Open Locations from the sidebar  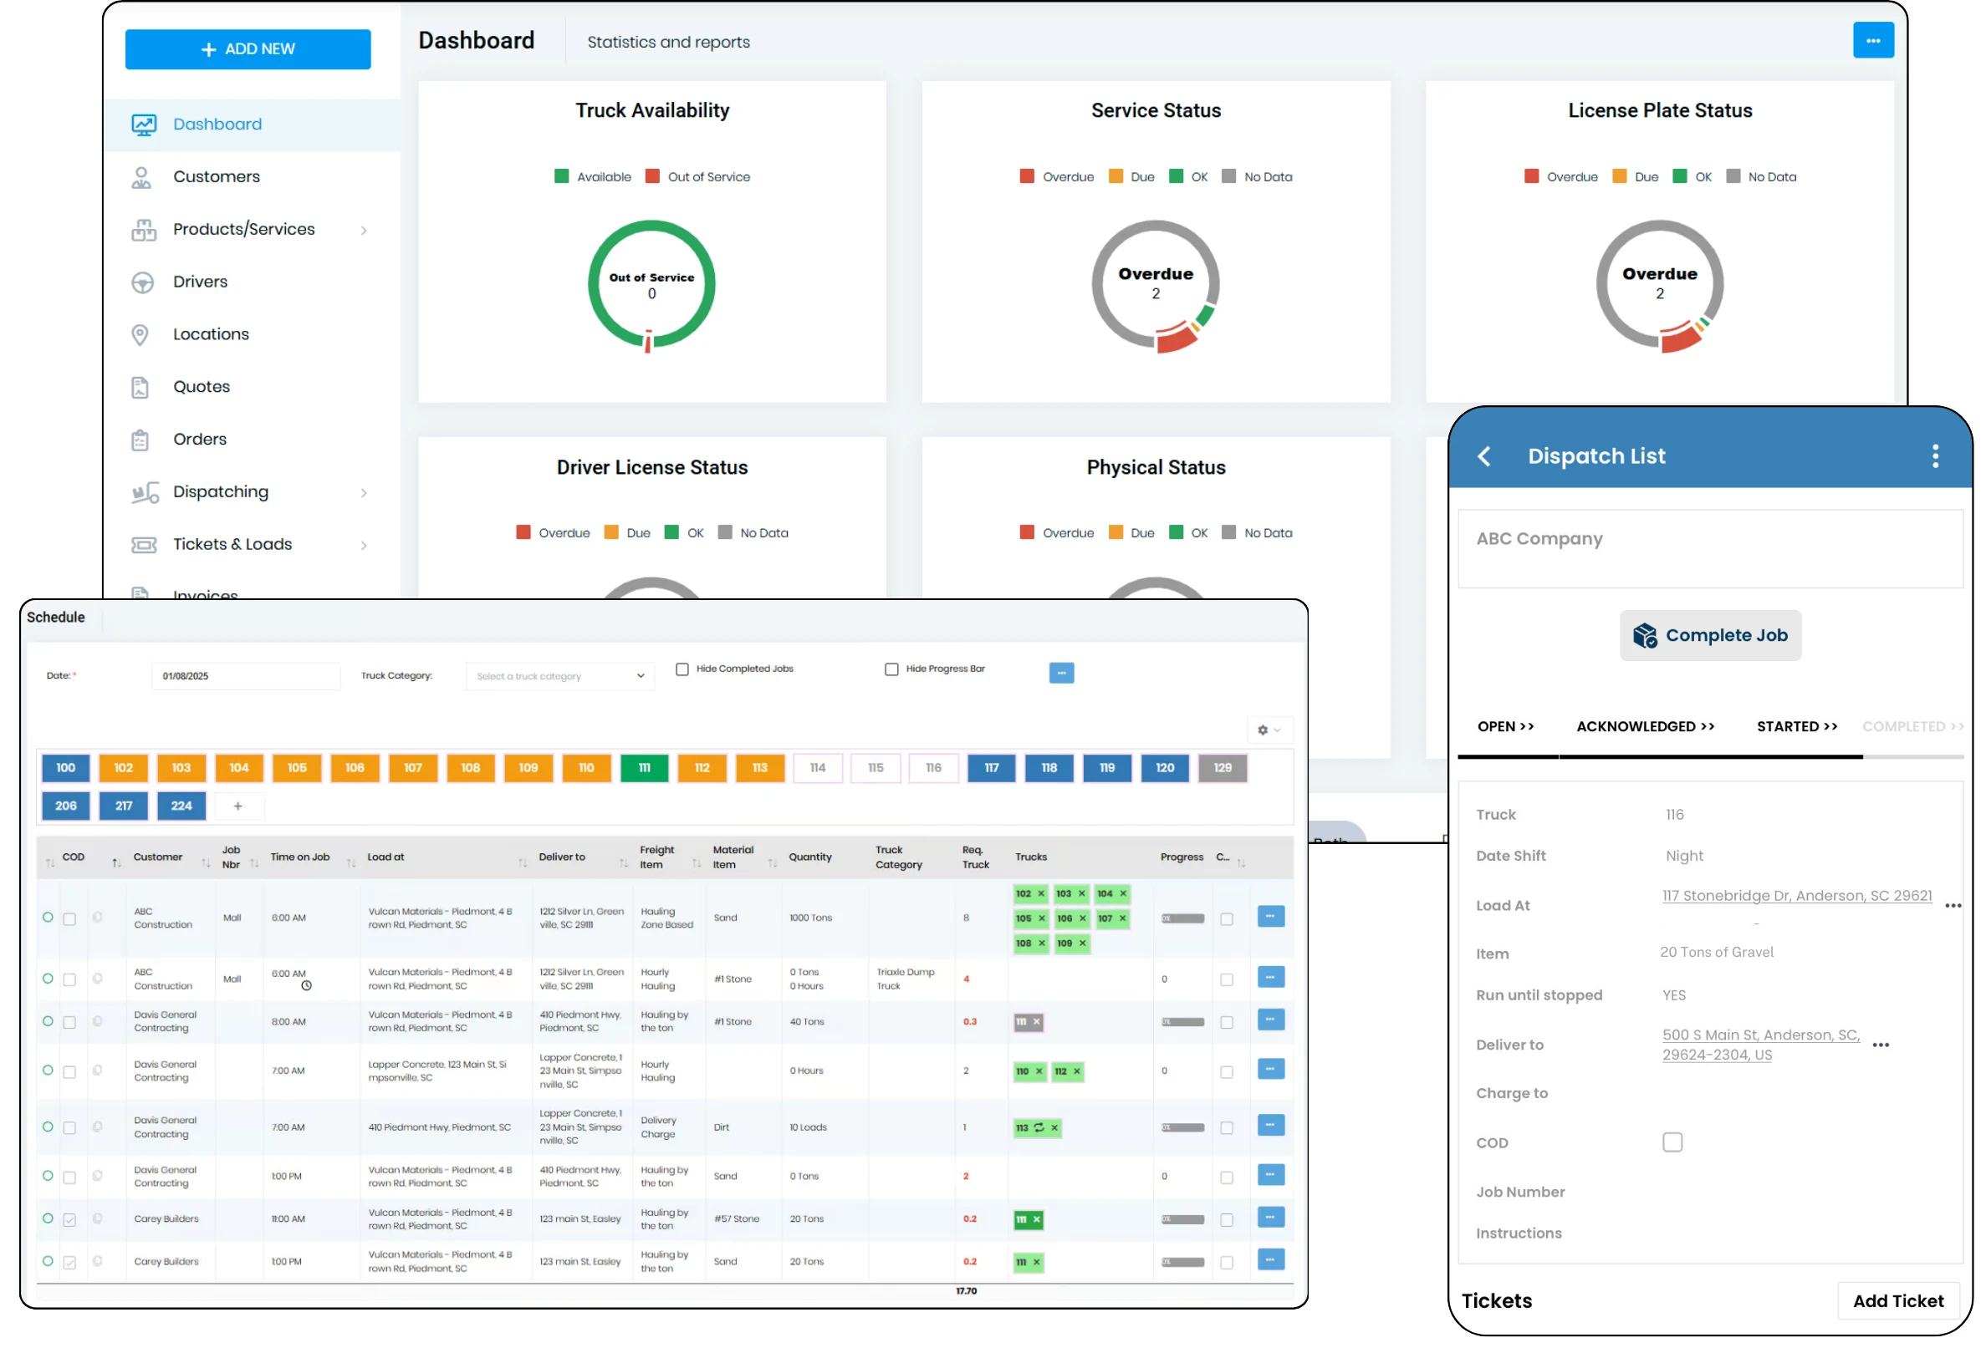pyautogui.click(x=210, y=334)
